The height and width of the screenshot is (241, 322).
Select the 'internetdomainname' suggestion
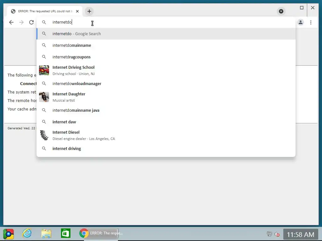(166, 45)
